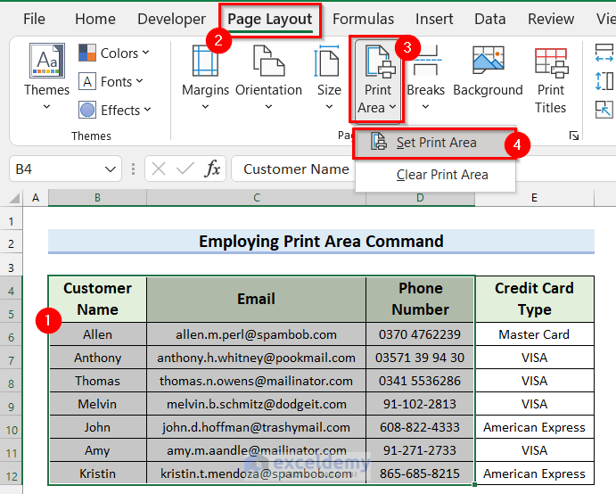Click the Employing Print Area Command title cell
Viewport: 616px width, 494px height.
click(x=321, y=242)
